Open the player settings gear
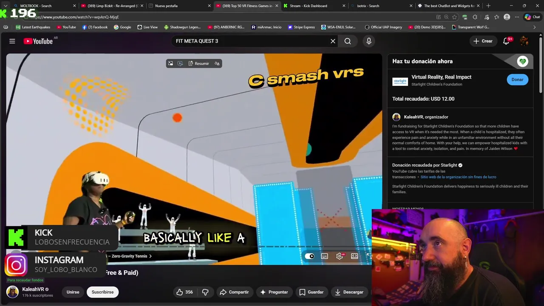The image size is (544, 306). [x=340, y=256]
